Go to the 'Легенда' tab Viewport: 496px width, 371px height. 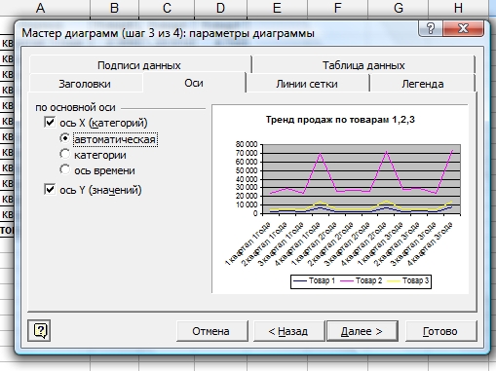point(422,84)
